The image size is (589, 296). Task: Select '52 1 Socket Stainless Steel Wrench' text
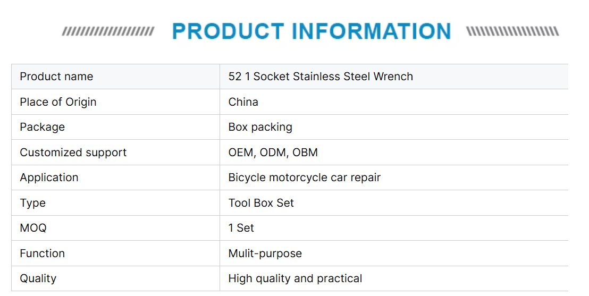click(x=321, y=77)
